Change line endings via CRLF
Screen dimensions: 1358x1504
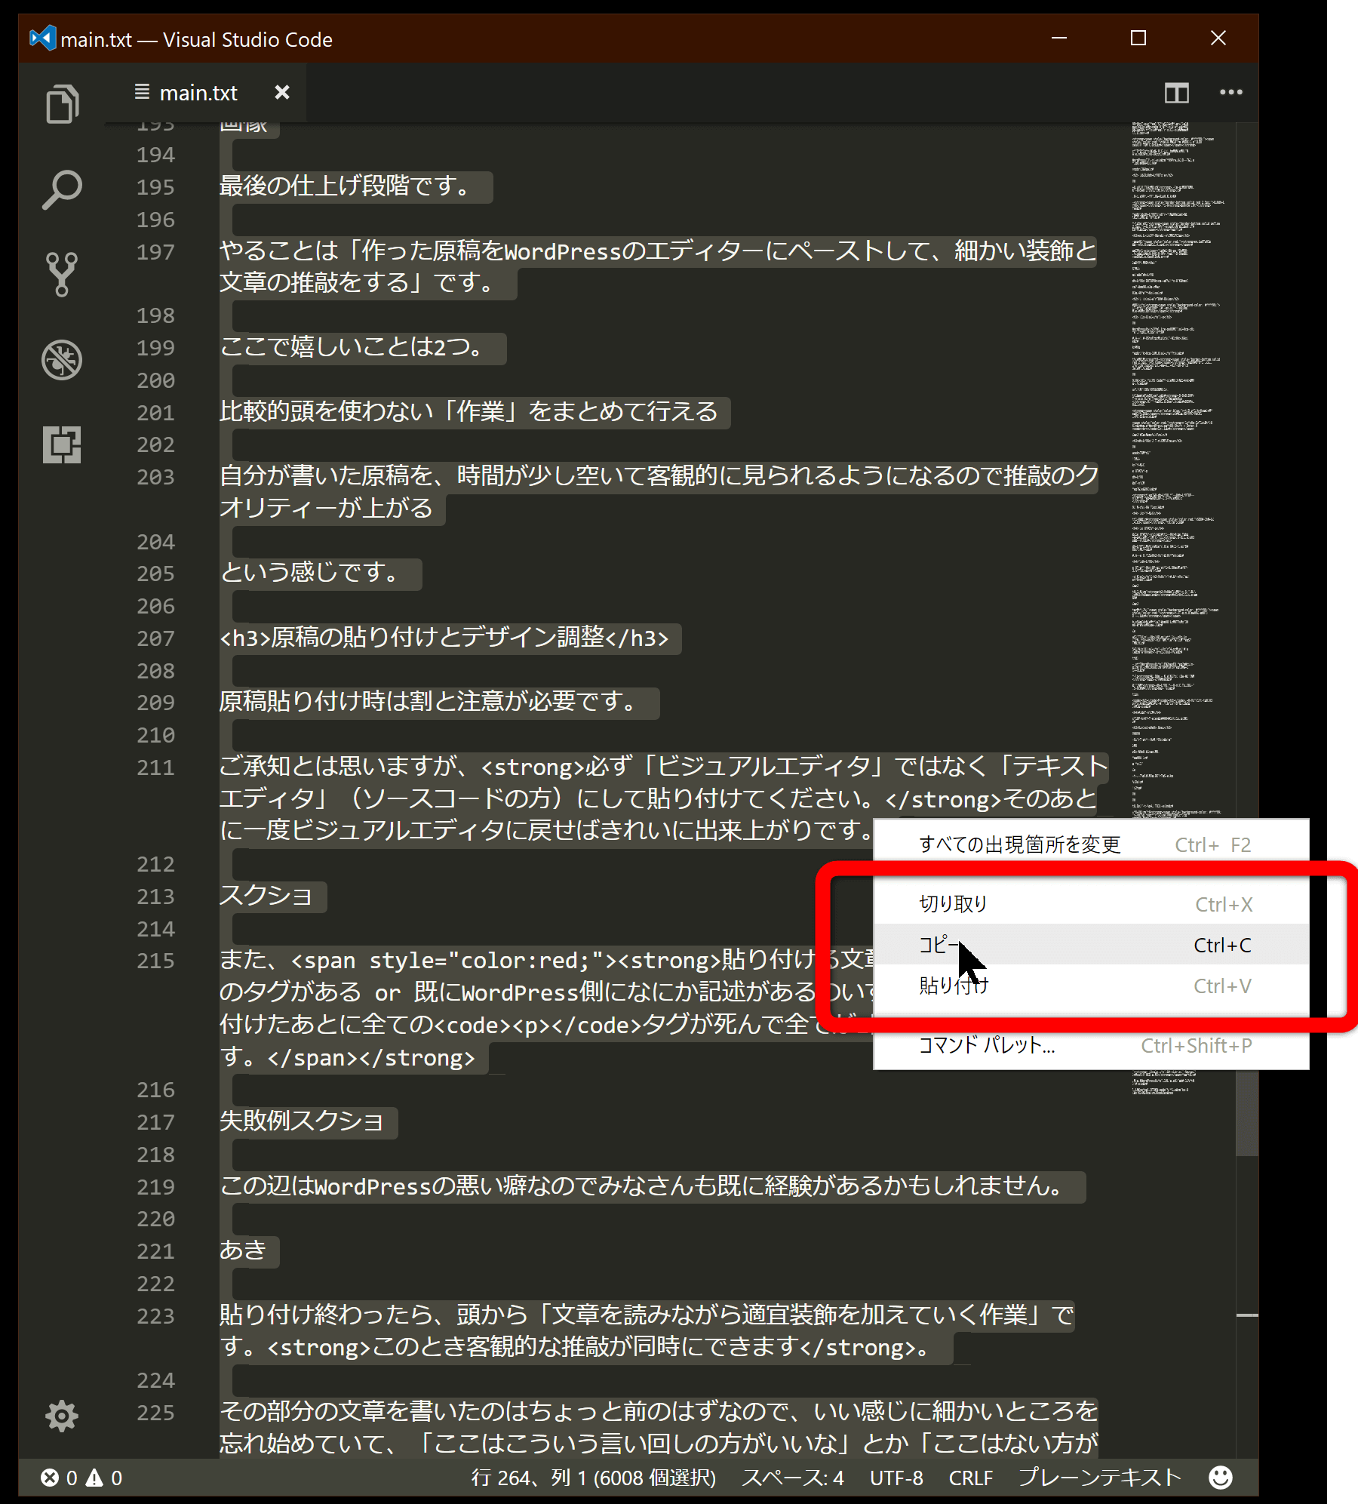[970, 1478]
